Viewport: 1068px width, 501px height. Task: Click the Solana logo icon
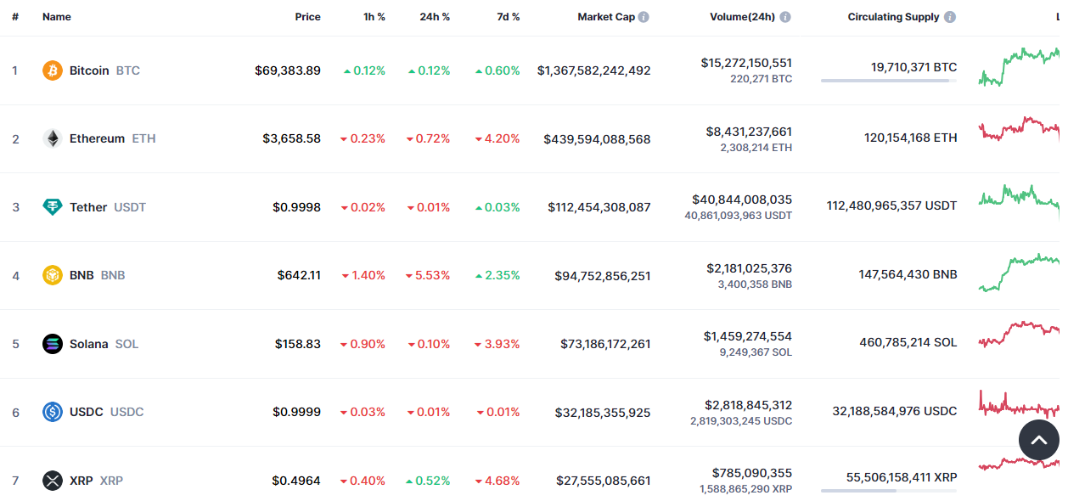coord(53,344)
